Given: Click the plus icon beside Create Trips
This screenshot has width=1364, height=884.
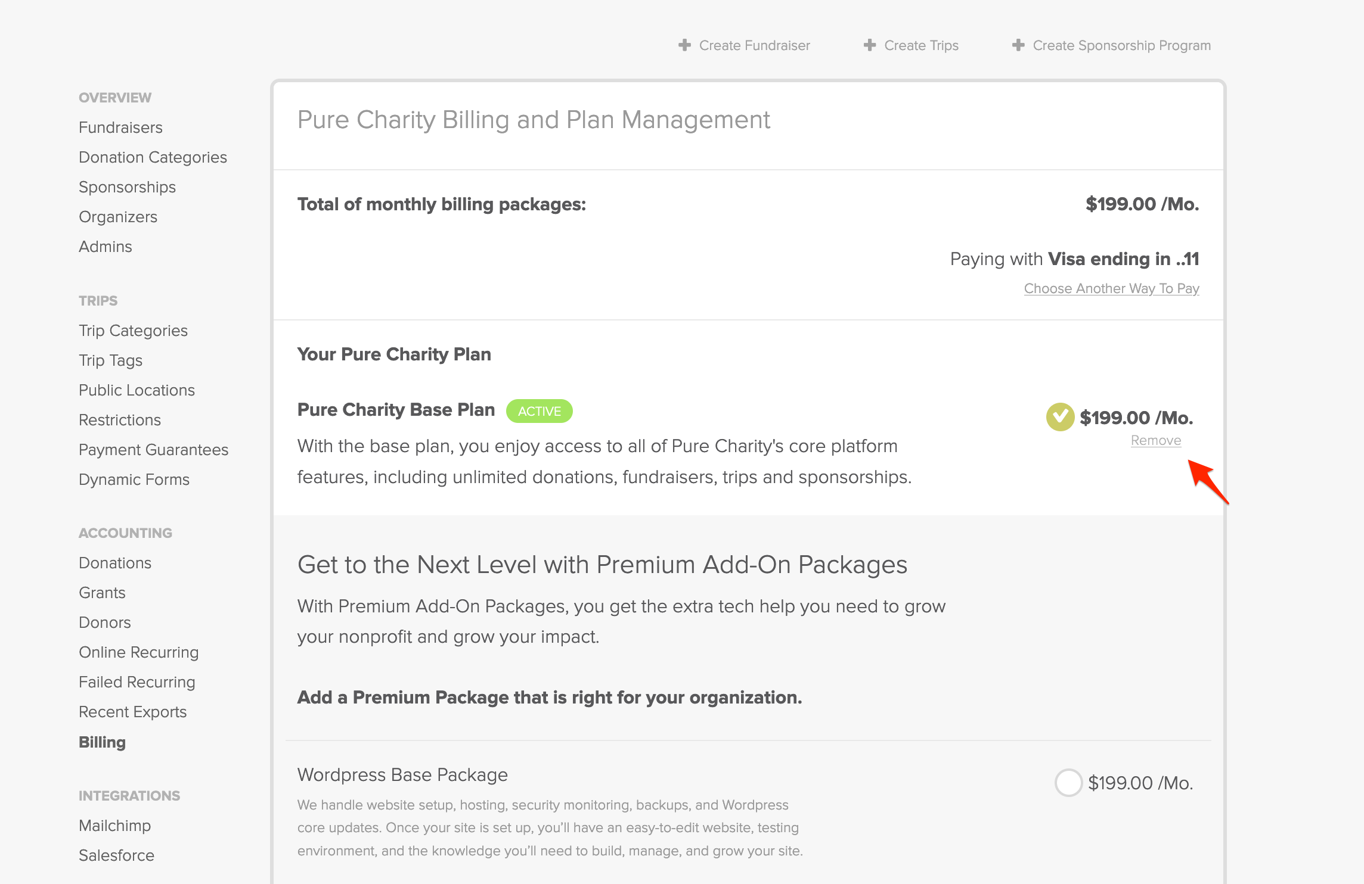Looking at the screenshot, I should 870,45.
